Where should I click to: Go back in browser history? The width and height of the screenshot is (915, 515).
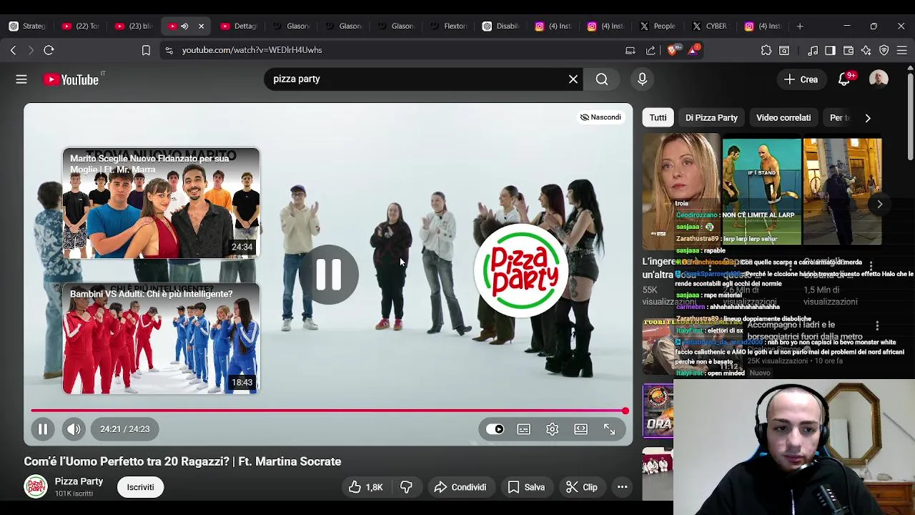click(13, 50)
